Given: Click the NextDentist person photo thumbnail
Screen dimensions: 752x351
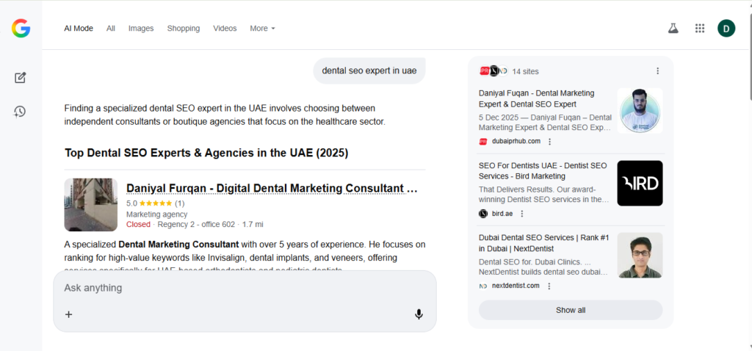Looking at the screenshot, I should coord(640,255).
